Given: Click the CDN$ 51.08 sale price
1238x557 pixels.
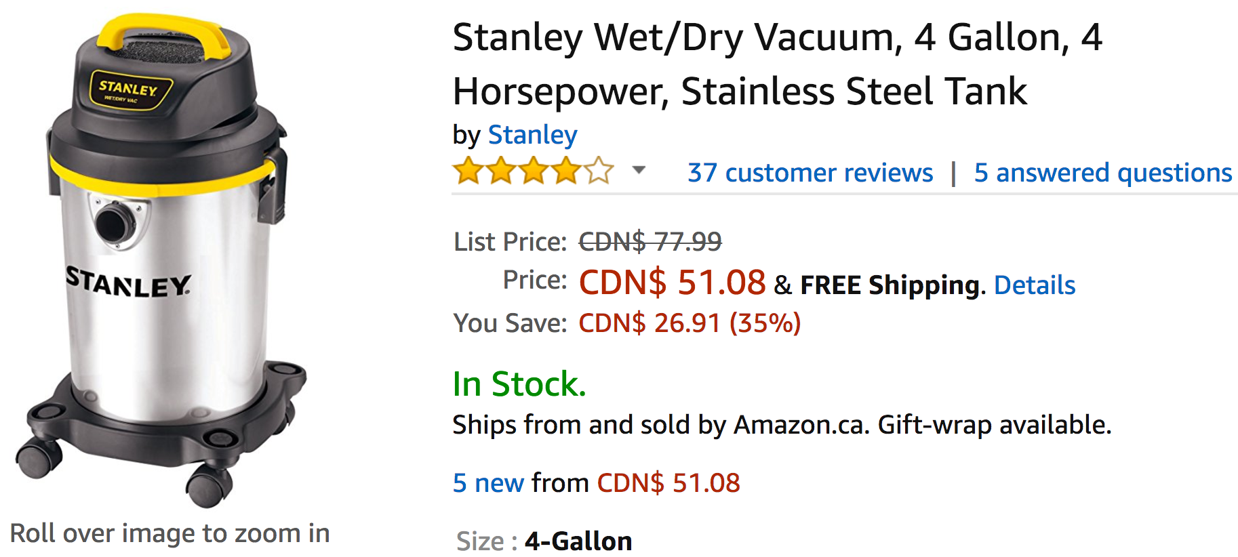Looking at the screenshot, I should [x=672, y=282].
